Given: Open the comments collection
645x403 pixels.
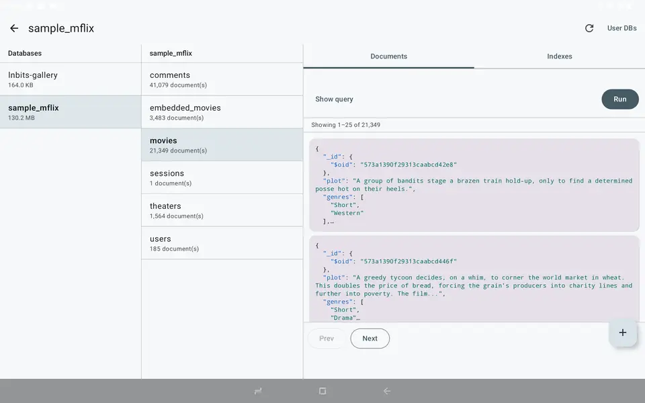Looking at the screenshot, I should point(222,79).
